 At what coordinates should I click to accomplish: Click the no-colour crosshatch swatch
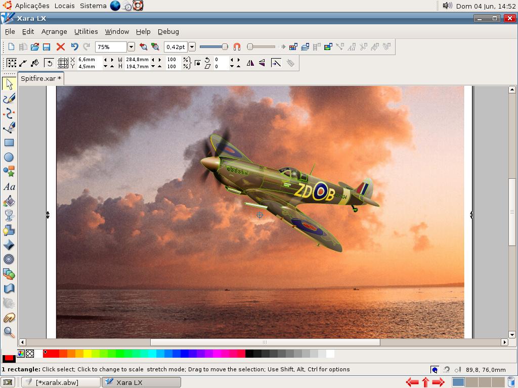tap(30, 354)
